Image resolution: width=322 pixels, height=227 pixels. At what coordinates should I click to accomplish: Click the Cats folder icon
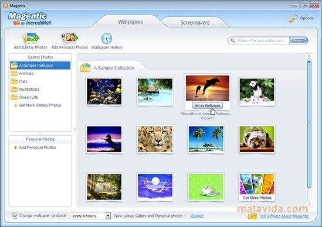pyautogui.click(x=14, y=81)
